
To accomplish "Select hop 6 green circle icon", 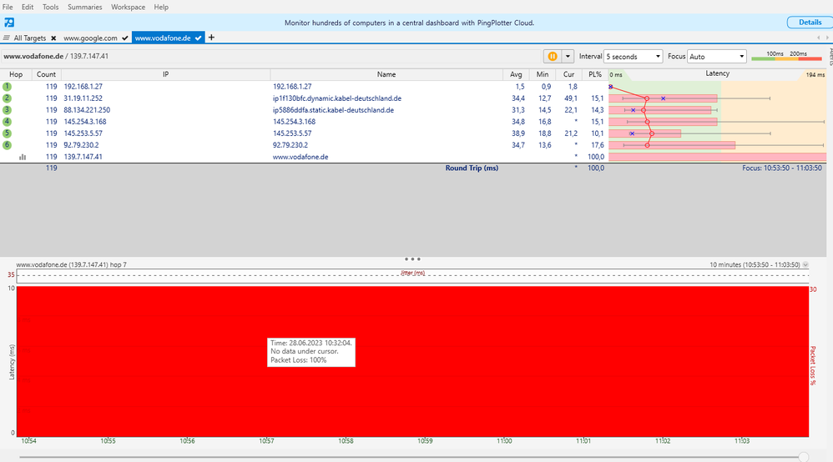I will tap(7, 145).
